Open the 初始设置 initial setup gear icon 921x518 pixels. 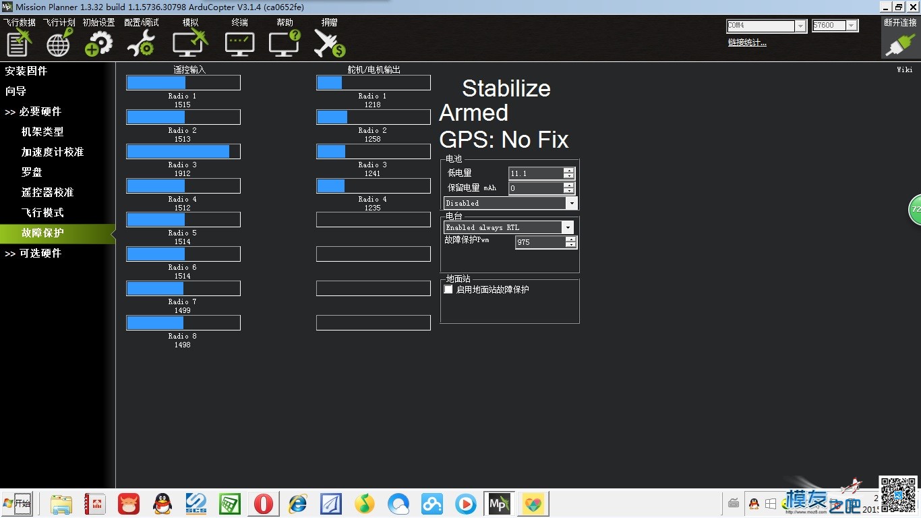(98, 42)
